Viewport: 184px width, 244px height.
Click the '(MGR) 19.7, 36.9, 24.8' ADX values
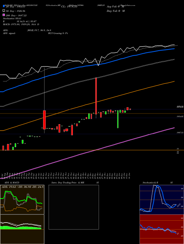[39, 30]
